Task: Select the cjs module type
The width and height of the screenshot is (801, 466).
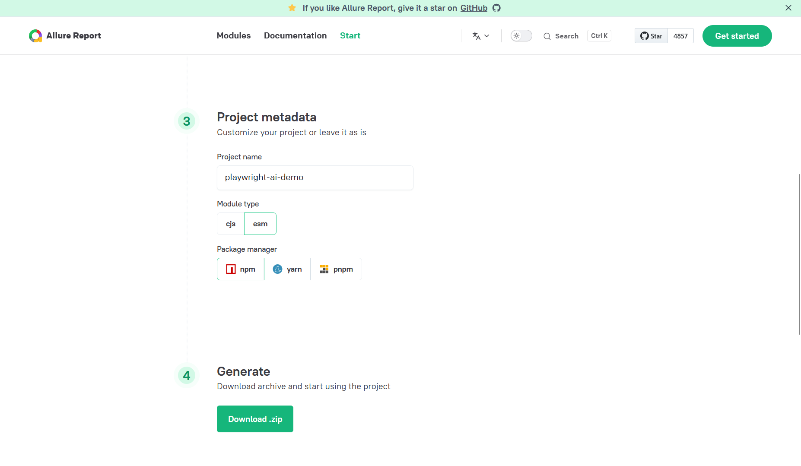Action: pyautogui.click(x=231, y=224)
